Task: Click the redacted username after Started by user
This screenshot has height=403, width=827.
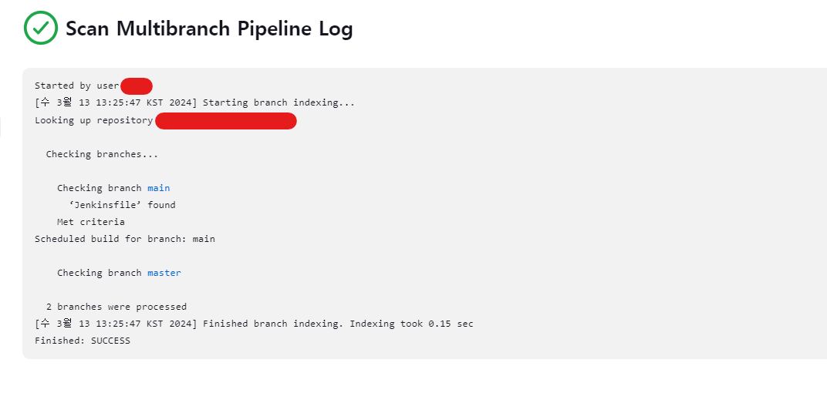Action: click(x=137, y=86)
